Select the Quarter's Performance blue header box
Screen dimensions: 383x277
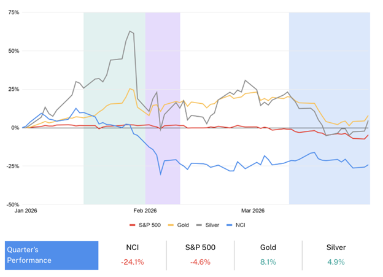click(52, 256)
